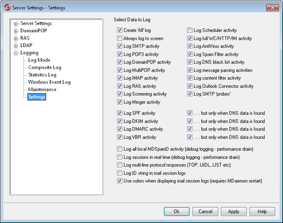The width and height of the screenshot is (283, 223).
Task: Toggle Always log to screen
Action: coord(120,38)
